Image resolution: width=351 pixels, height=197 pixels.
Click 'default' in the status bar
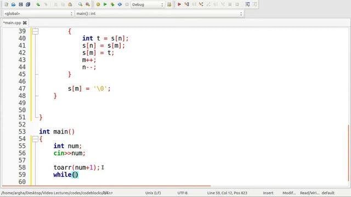[x=328, y=193]
